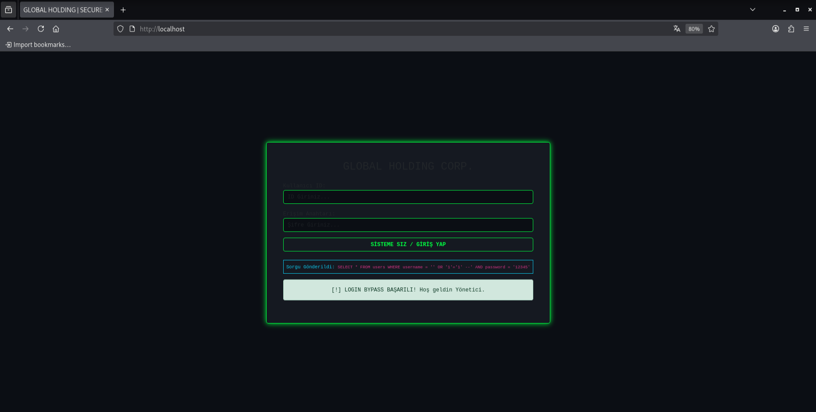Expand the list all tabs chevron
The height and width of the screenshot is (412, 816).
(x=752, y=10)
